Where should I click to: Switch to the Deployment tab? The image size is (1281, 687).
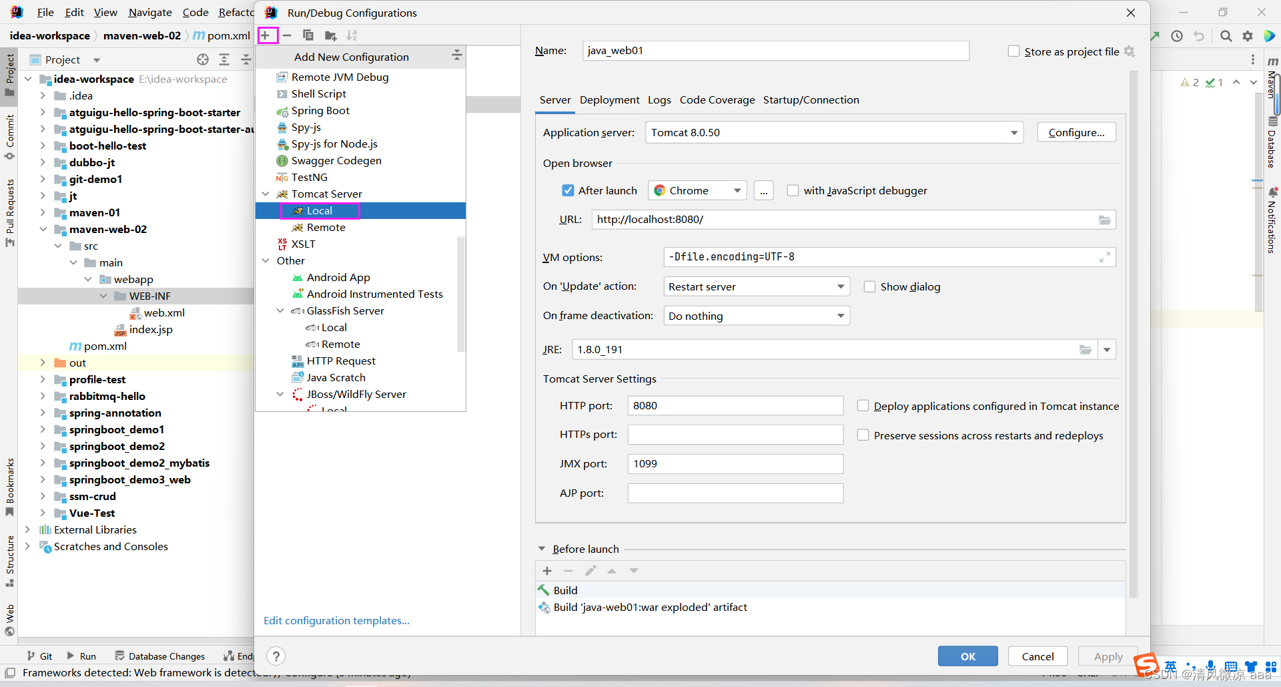coord(609,100)
